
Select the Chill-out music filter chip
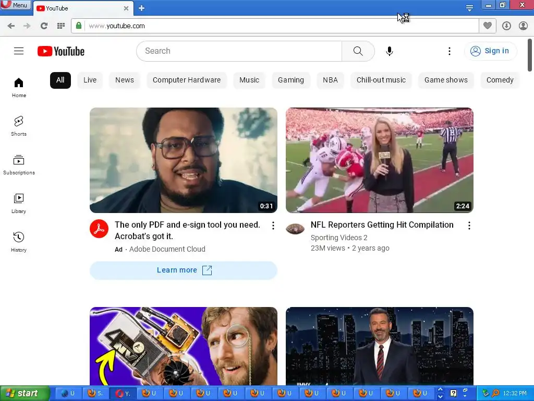tap(381, 80)
